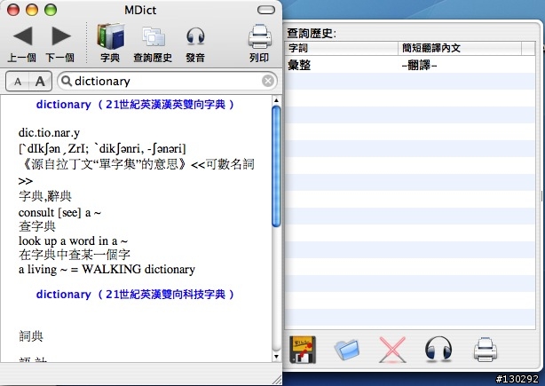Image resolution: width=545 pixels, height=386 pixels.
Task: Click the example 'consult [see] a ~'
Action: (x=59, y=212)
